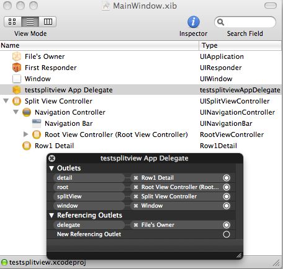This screenshot has width=283, height=269.
Task: Disconnect the delegate referencing outlet
Action: click(136, 225)
